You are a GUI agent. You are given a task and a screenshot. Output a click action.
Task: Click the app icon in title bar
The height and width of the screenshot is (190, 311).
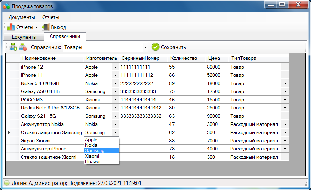[x=6, y=6]
